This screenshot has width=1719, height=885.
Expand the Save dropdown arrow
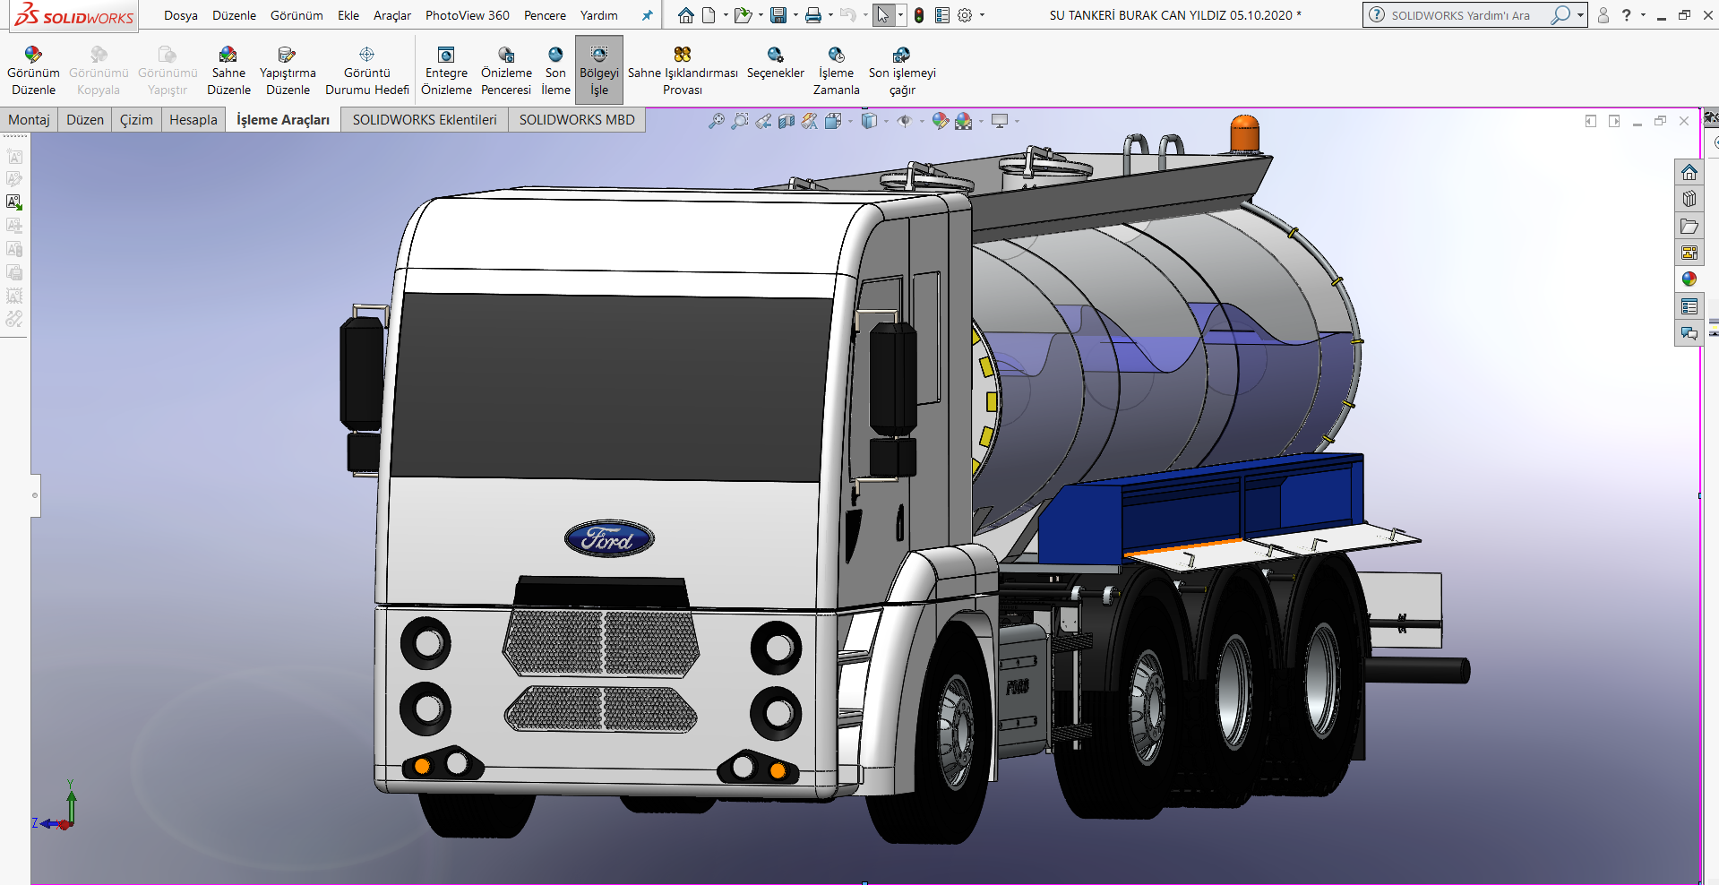(795, 15)
